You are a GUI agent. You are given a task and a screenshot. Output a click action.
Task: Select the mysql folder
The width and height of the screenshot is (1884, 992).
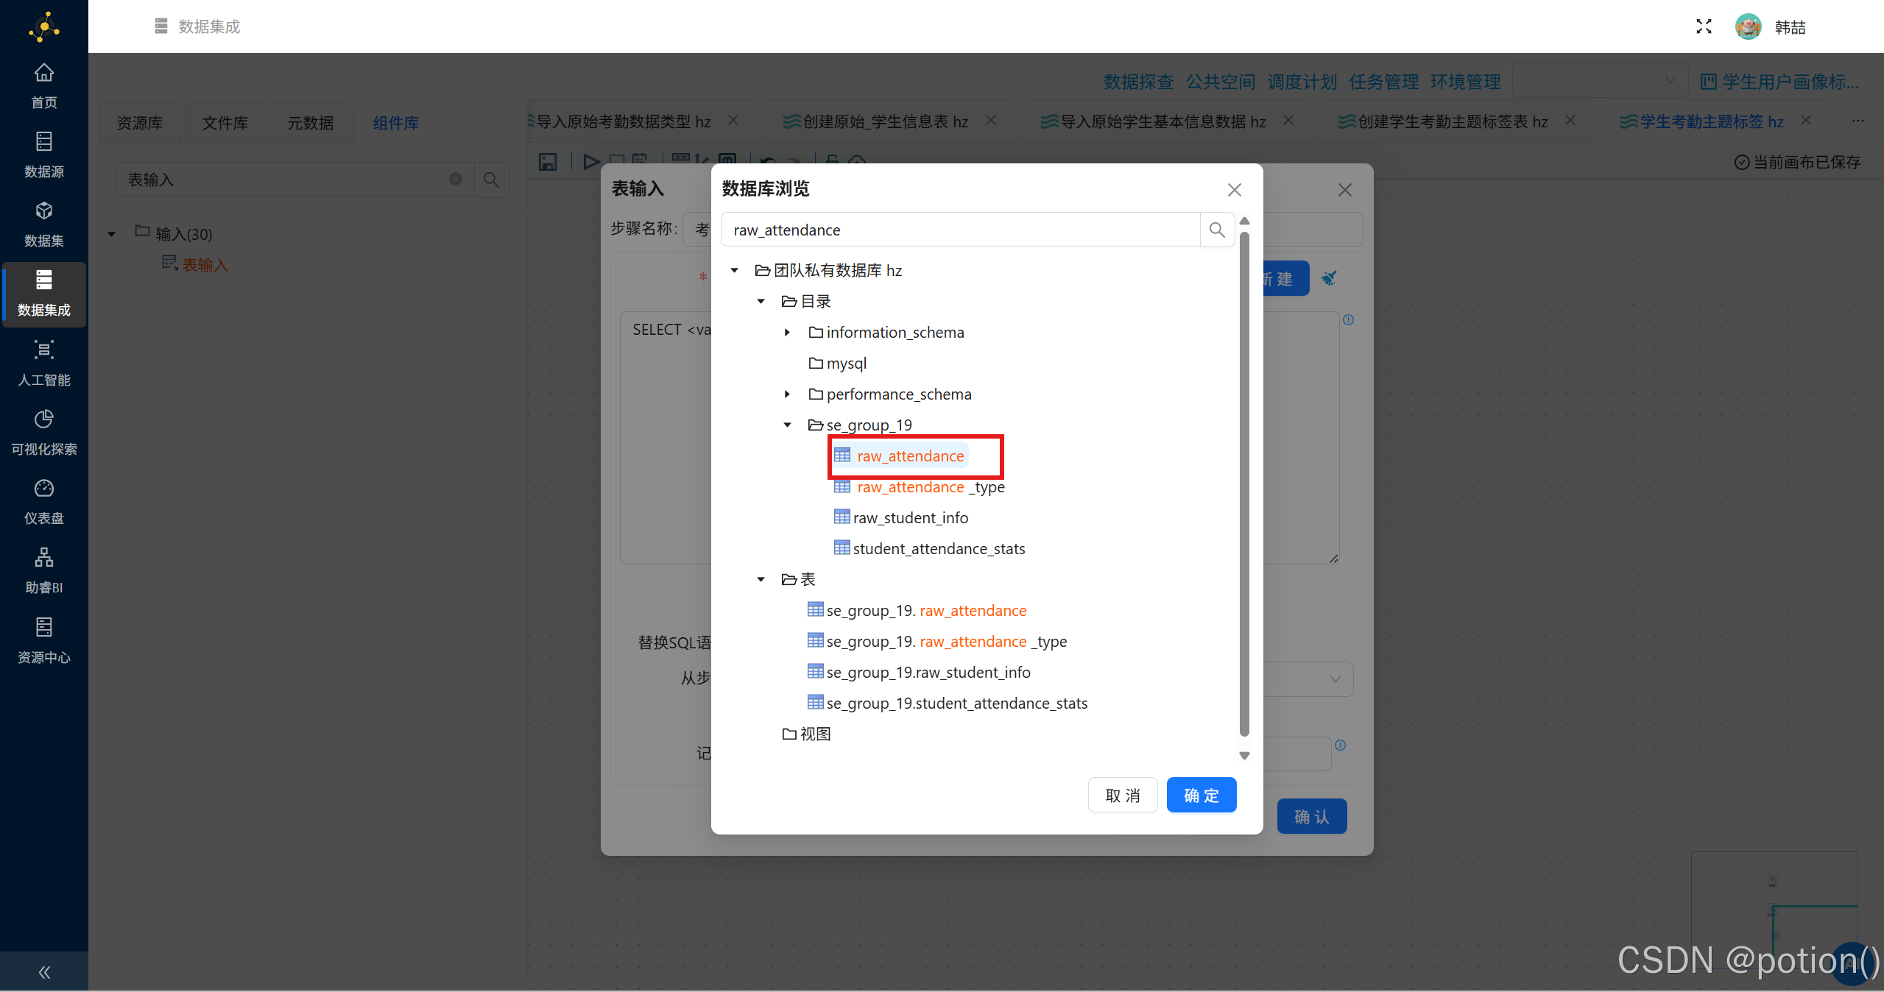[x=837, y=363]
